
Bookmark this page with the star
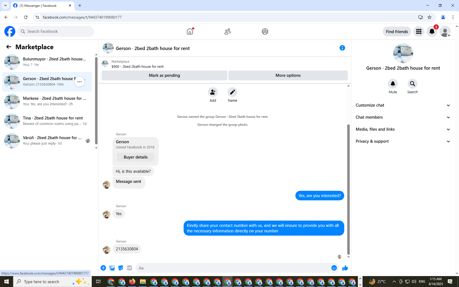coord(429,17)
